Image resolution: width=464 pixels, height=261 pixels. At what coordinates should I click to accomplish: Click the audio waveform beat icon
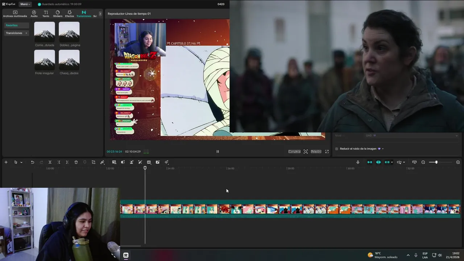(166, 162)
